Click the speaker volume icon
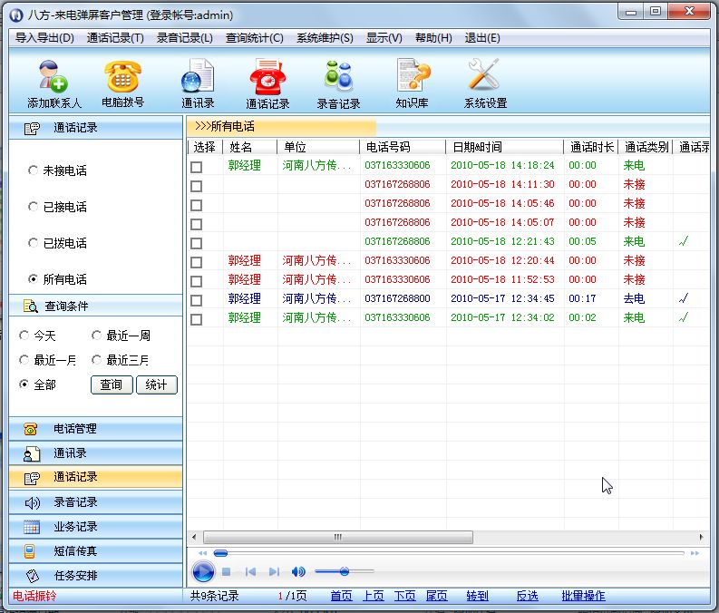Image resolution: width=719 pixels, height=613 pixels. click(298, 571)
